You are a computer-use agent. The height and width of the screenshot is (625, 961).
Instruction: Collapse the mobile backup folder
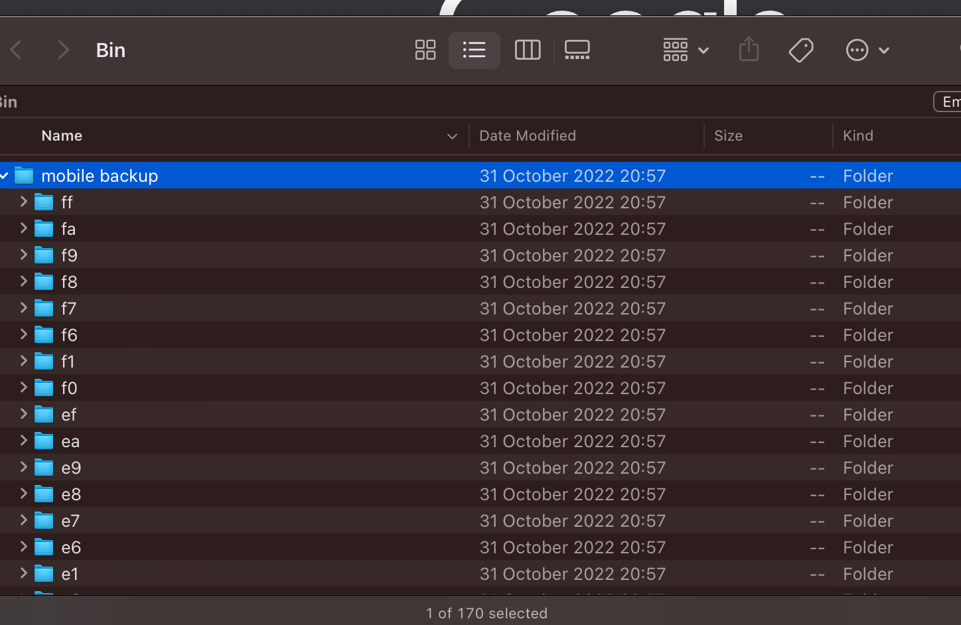pos(4,176)
